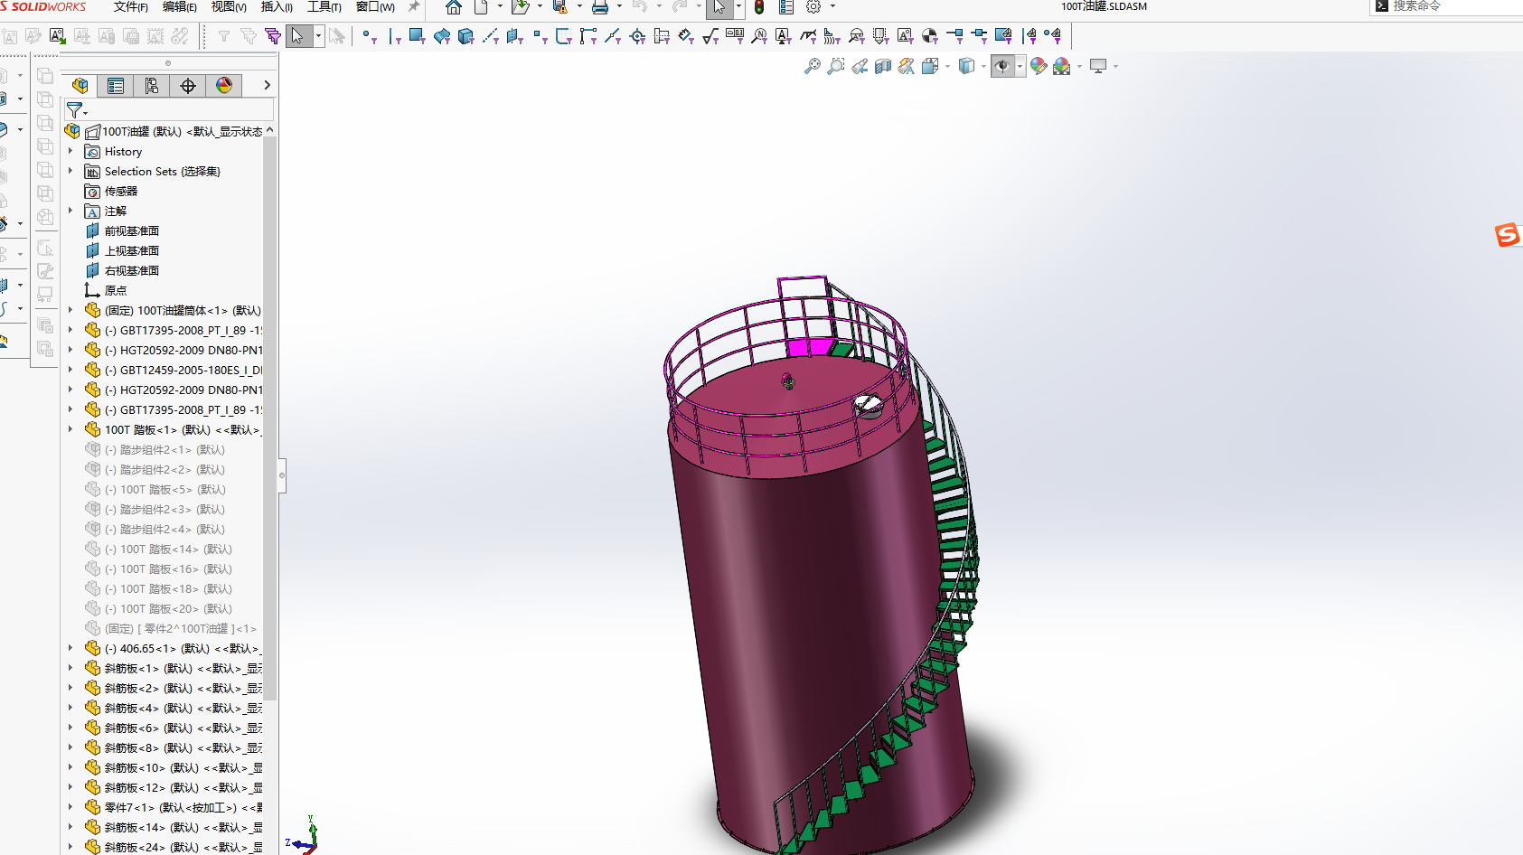This screenshot has height=855, width=1523.
Task: Expand the 100T油罐筒体<1> component
Action: (x=71, y=311)
